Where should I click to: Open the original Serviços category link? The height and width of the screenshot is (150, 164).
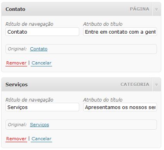[39, 125]
